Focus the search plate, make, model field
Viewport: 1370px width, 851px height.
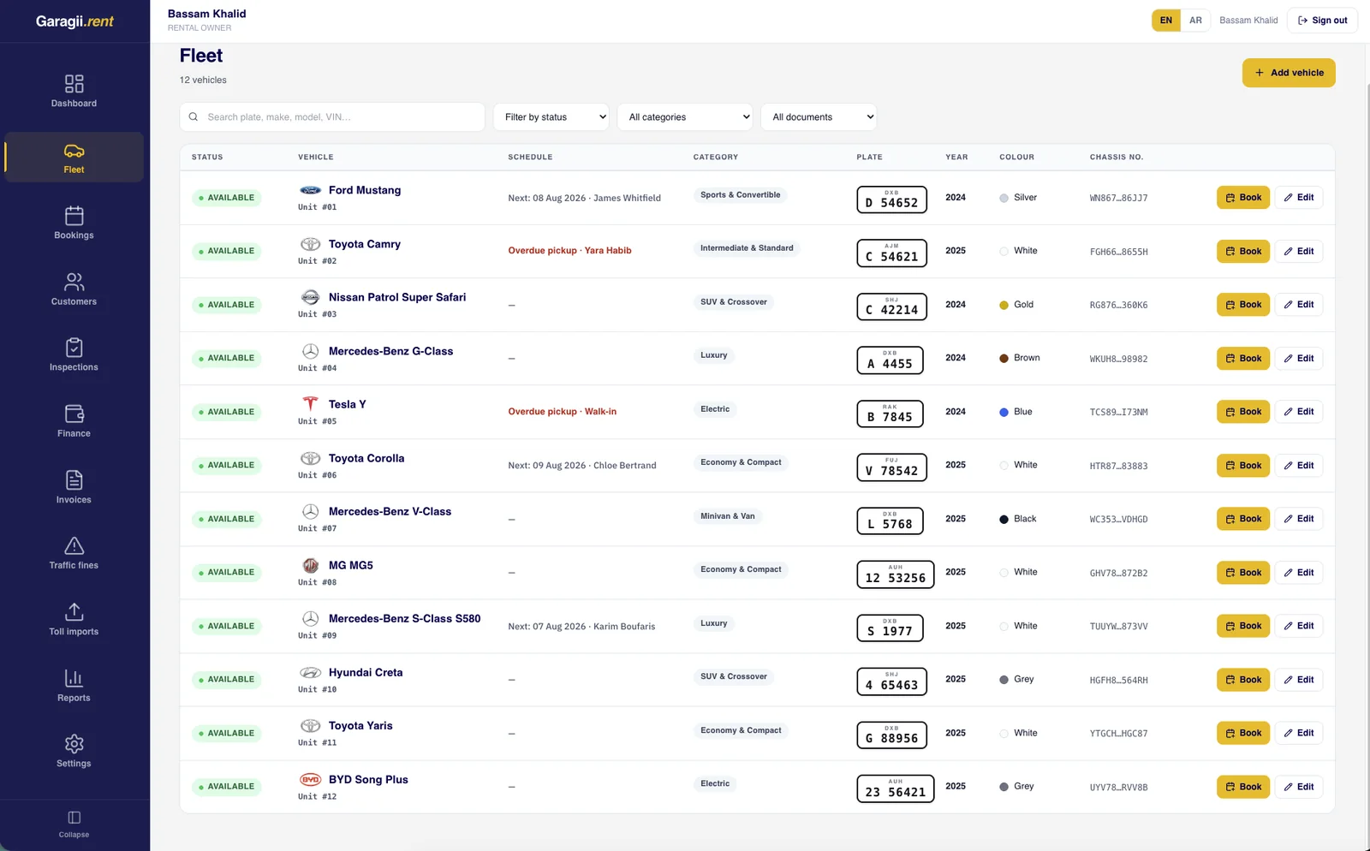(x=332, y=117)
